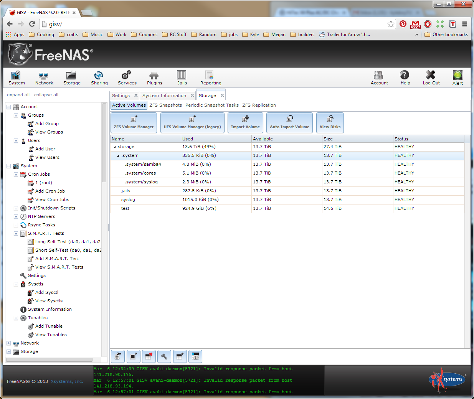Click the fifth icon in bottom volume toolbar
The image size is (474, 399).
pos(180,356)
